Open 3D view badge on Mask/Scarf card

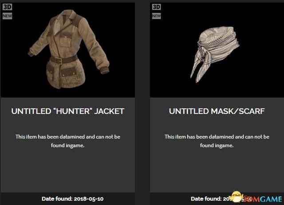(156, 7)
